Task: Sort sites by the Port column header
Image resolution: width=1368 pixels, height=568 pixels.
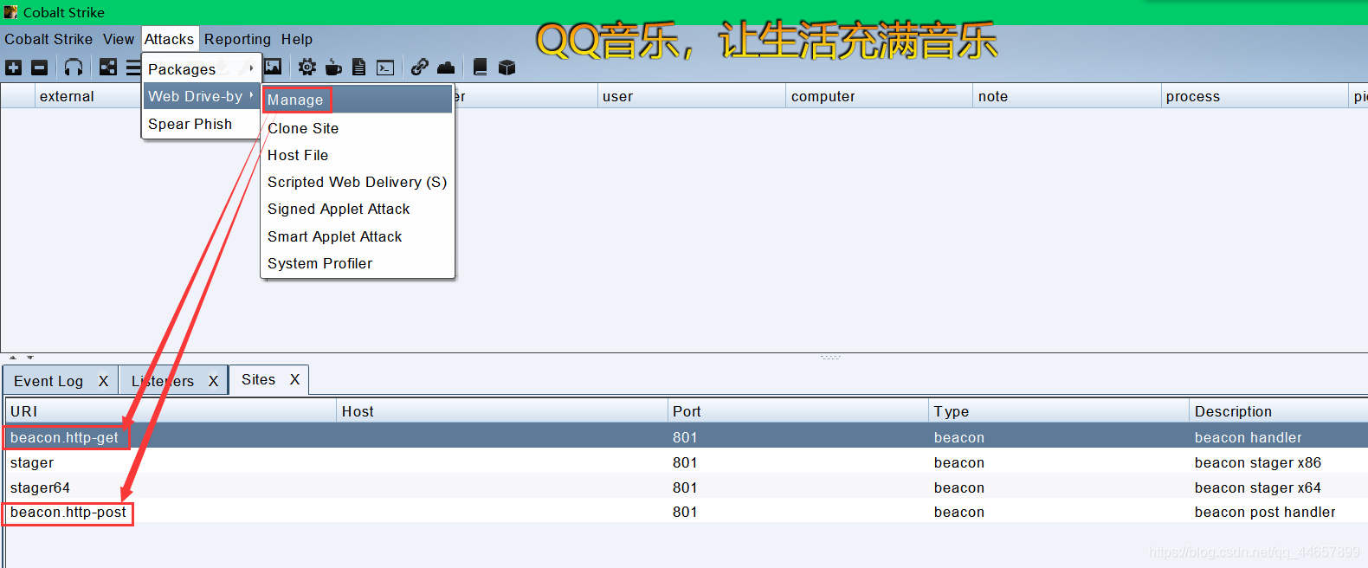Action: click(x=798, y=411)
